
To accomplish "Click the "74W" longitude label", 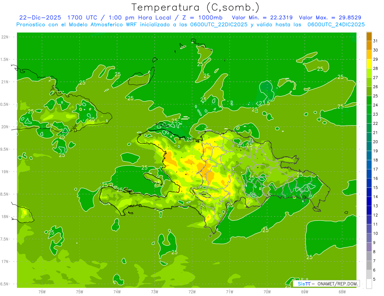I will click(117, 292).
